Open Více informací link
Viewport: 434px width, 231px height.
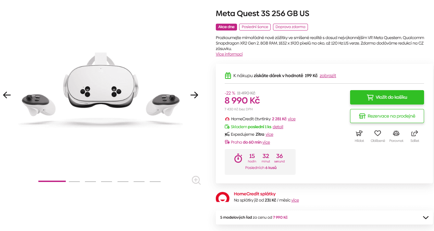point(229,54)
